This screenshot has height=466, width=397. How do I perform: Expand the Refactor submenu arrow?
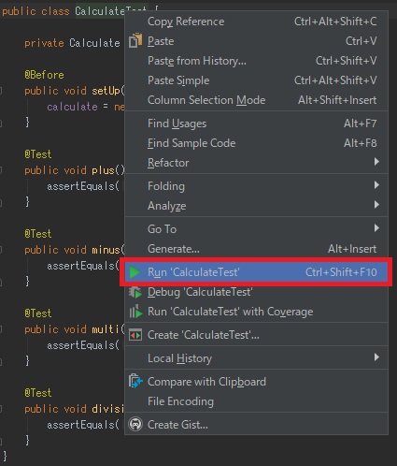(376, 162)
